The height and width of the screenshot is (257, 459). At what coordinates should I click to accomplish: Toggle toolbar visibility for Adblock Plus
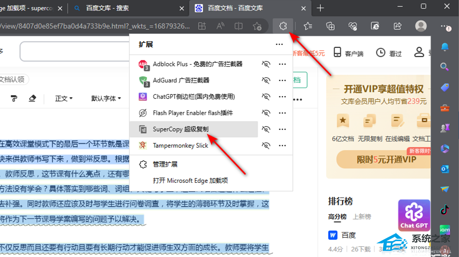coord(266,64)
